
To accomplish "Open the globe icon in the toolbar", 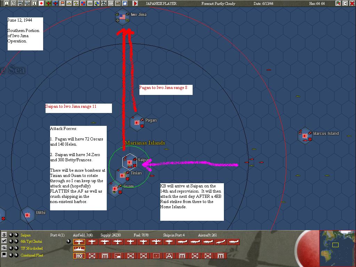I will tap(97, 3).
